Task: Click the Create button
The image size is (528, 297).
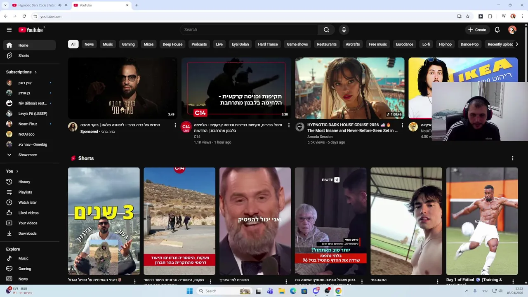Action: [x=477, y=30]
